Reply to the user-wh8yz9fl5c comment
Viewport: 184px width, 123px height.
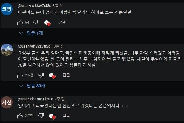[x=66, y=75]
